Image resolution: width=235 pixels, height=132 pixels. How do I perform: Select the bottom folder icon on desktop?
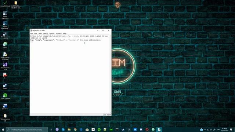[x=5, y=118]
